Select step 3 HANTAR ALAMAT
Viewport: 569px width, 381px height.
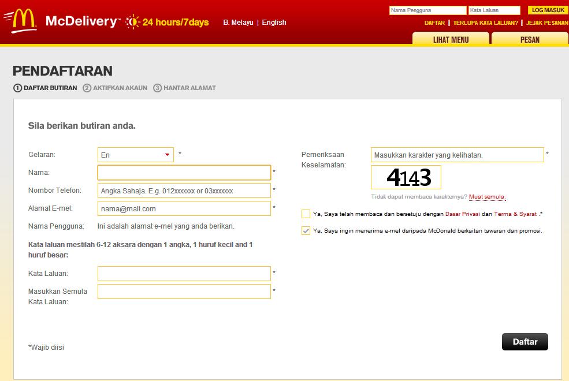184,88
